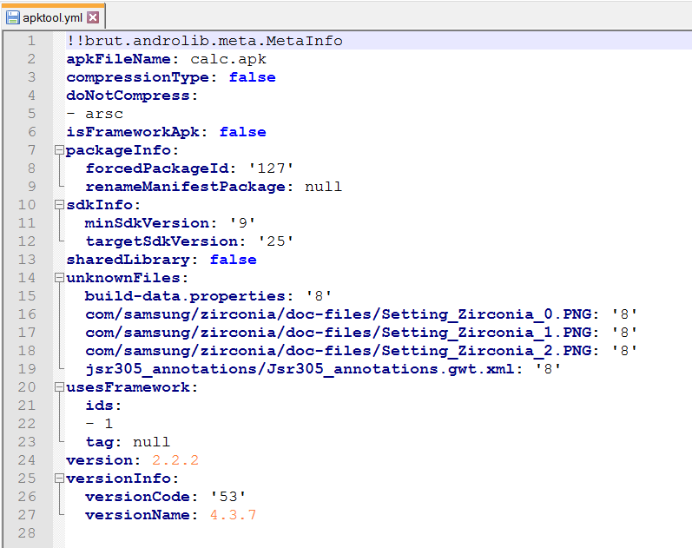Place cursor on the arsc list entry
Screen dimensions: 692x548
pos(104,114)
